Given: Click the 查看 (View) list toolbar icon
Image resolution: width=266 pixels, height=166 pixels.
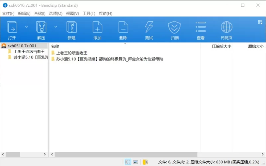Looking at the screenshot, I should [200, 27].
